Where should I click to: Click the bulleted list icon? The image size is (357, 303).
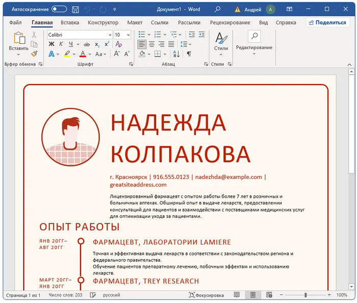click(142, 35)
